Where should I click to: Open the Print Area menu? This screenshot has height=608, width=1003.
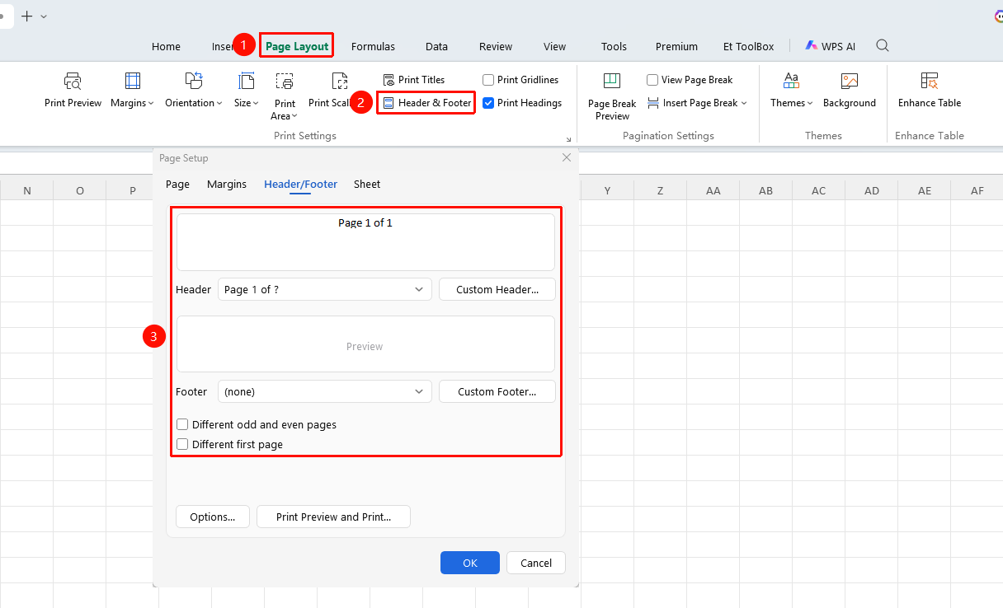(x=285, y=96)
